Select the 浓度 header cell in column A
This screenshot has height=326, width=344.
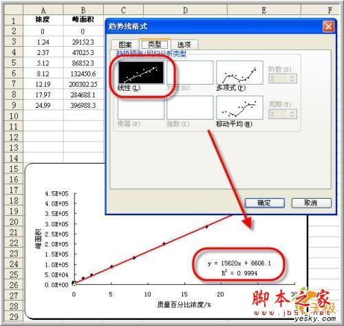pyautogui.click(x=43, y=20)
